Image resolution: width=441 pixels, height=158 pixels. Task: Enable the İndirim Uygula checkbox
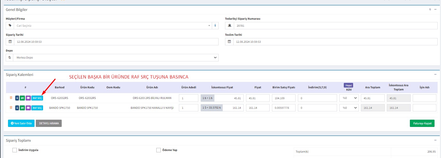(x=15, y=150)
